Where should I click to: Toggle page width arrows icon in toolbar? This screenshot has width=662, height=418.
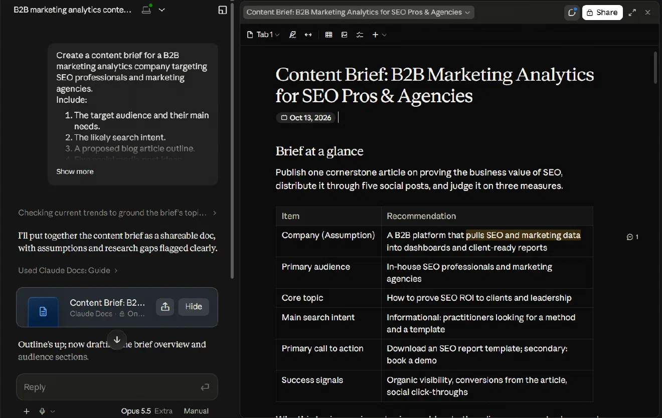coord(308,35)
